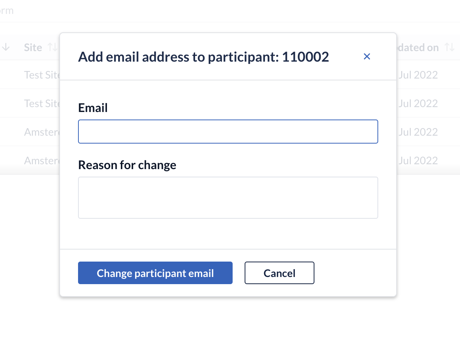Click the Jul 2022 date in fourth row

coord(418,160)
